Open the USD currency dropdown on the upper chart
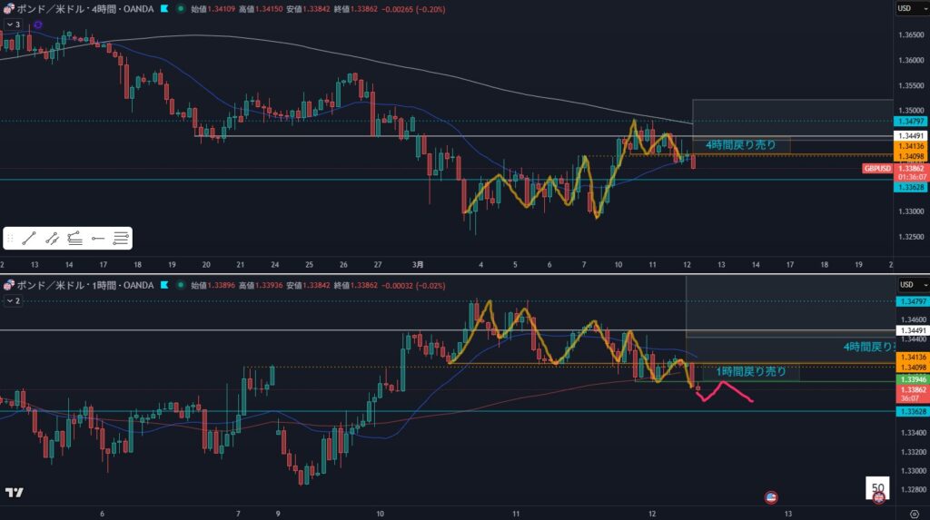Screen dimensions: 930x520 click(x=909, y=8)
